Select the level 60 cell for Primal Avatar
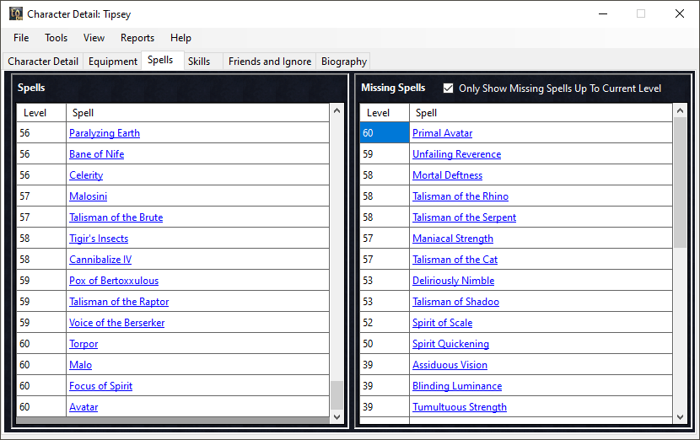This screenshot has width=700, height=440. click(x=385, y=133)
